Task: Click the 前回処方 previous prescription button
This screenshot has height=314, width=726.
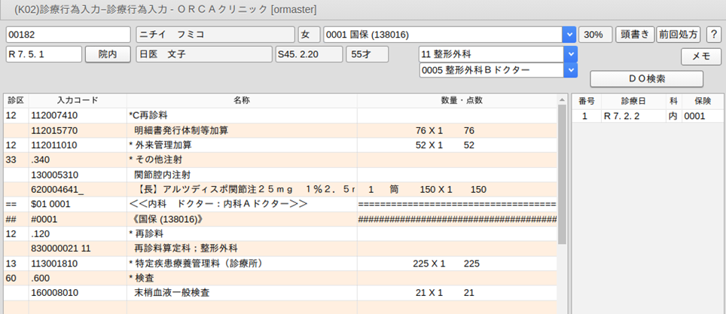Action: pyautogui.click(x=678, y=35)
